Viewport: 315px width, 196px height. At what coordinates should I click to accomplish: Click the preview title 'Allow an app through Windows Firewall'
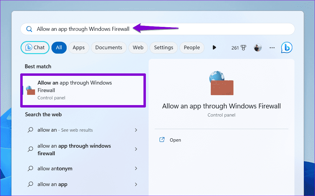[221, 106]
